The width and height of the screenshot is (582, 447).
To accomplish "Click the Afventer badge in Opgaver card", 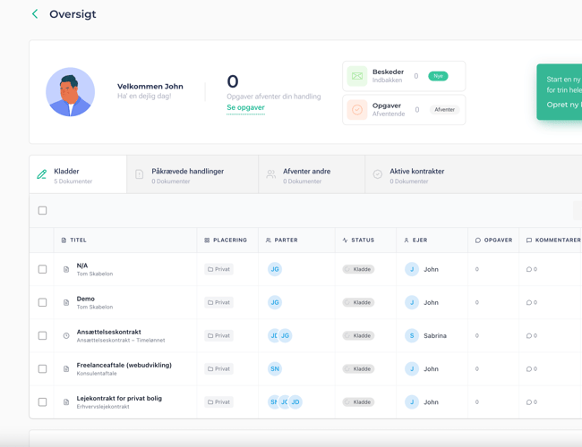I will point(444,110).
